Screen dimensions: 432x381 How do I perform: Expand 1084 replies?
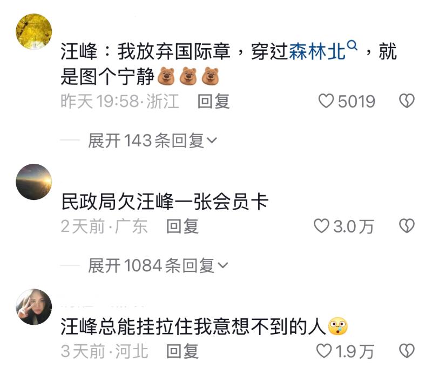(158, 265)
